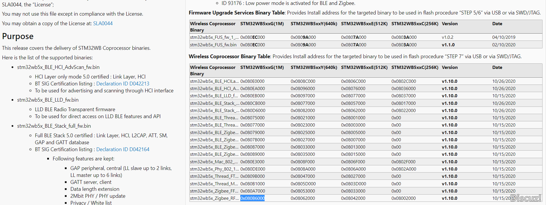Click the highlighted address 0x080B6000
The image size is (546, 205).
point(252,198)
